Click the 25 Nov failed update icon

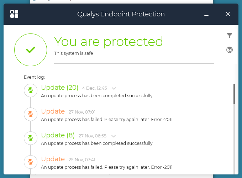coord(31,162)
